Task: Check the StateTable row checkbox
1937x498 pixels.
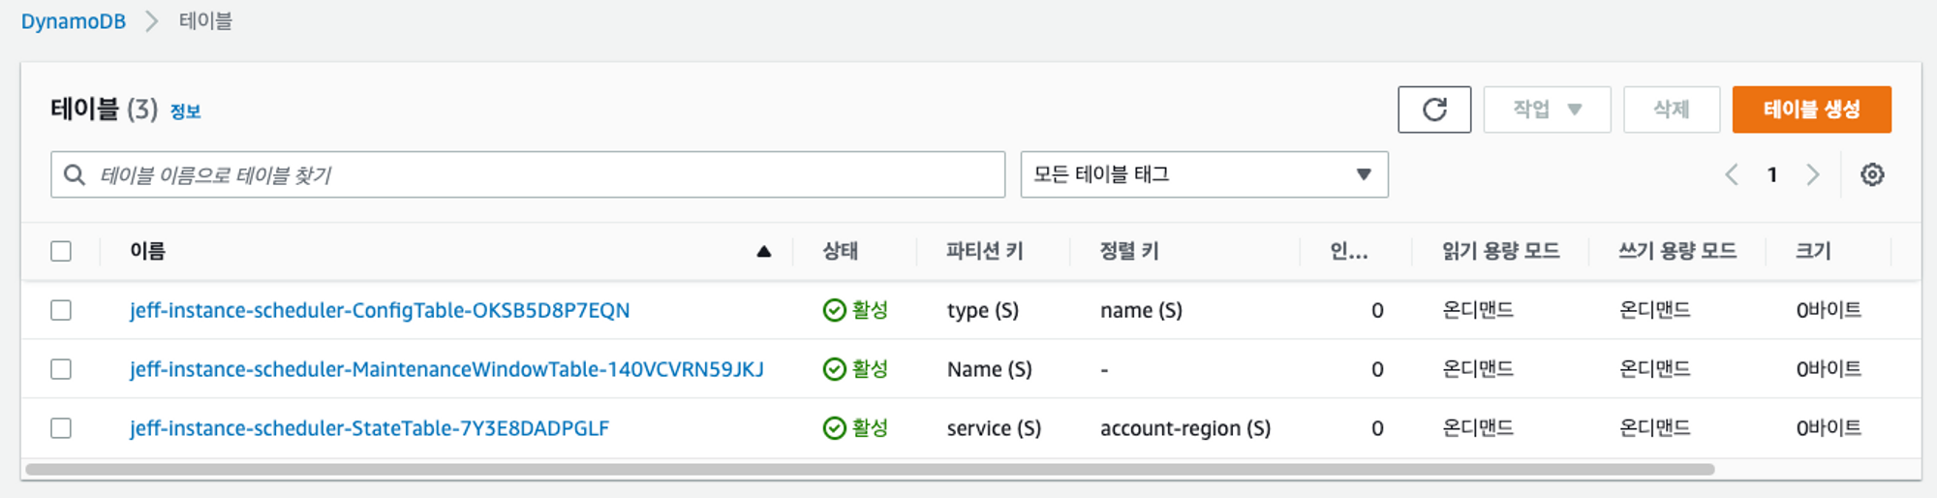Action: pos(61,428)
